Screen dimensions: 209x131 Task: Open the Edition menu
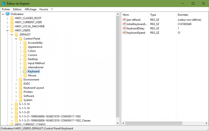pyautogui.click(x=17, y=9)
